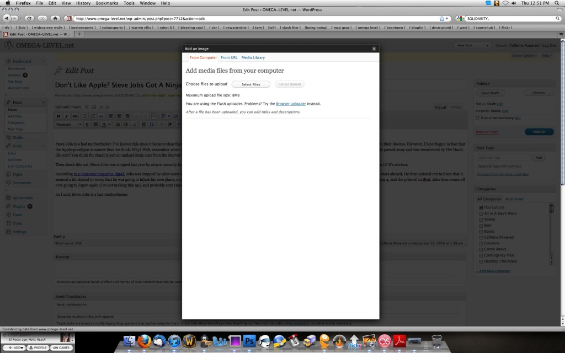565x353 pixels.
Task: Open the Firefox History menu
Action: coord(83,3)
